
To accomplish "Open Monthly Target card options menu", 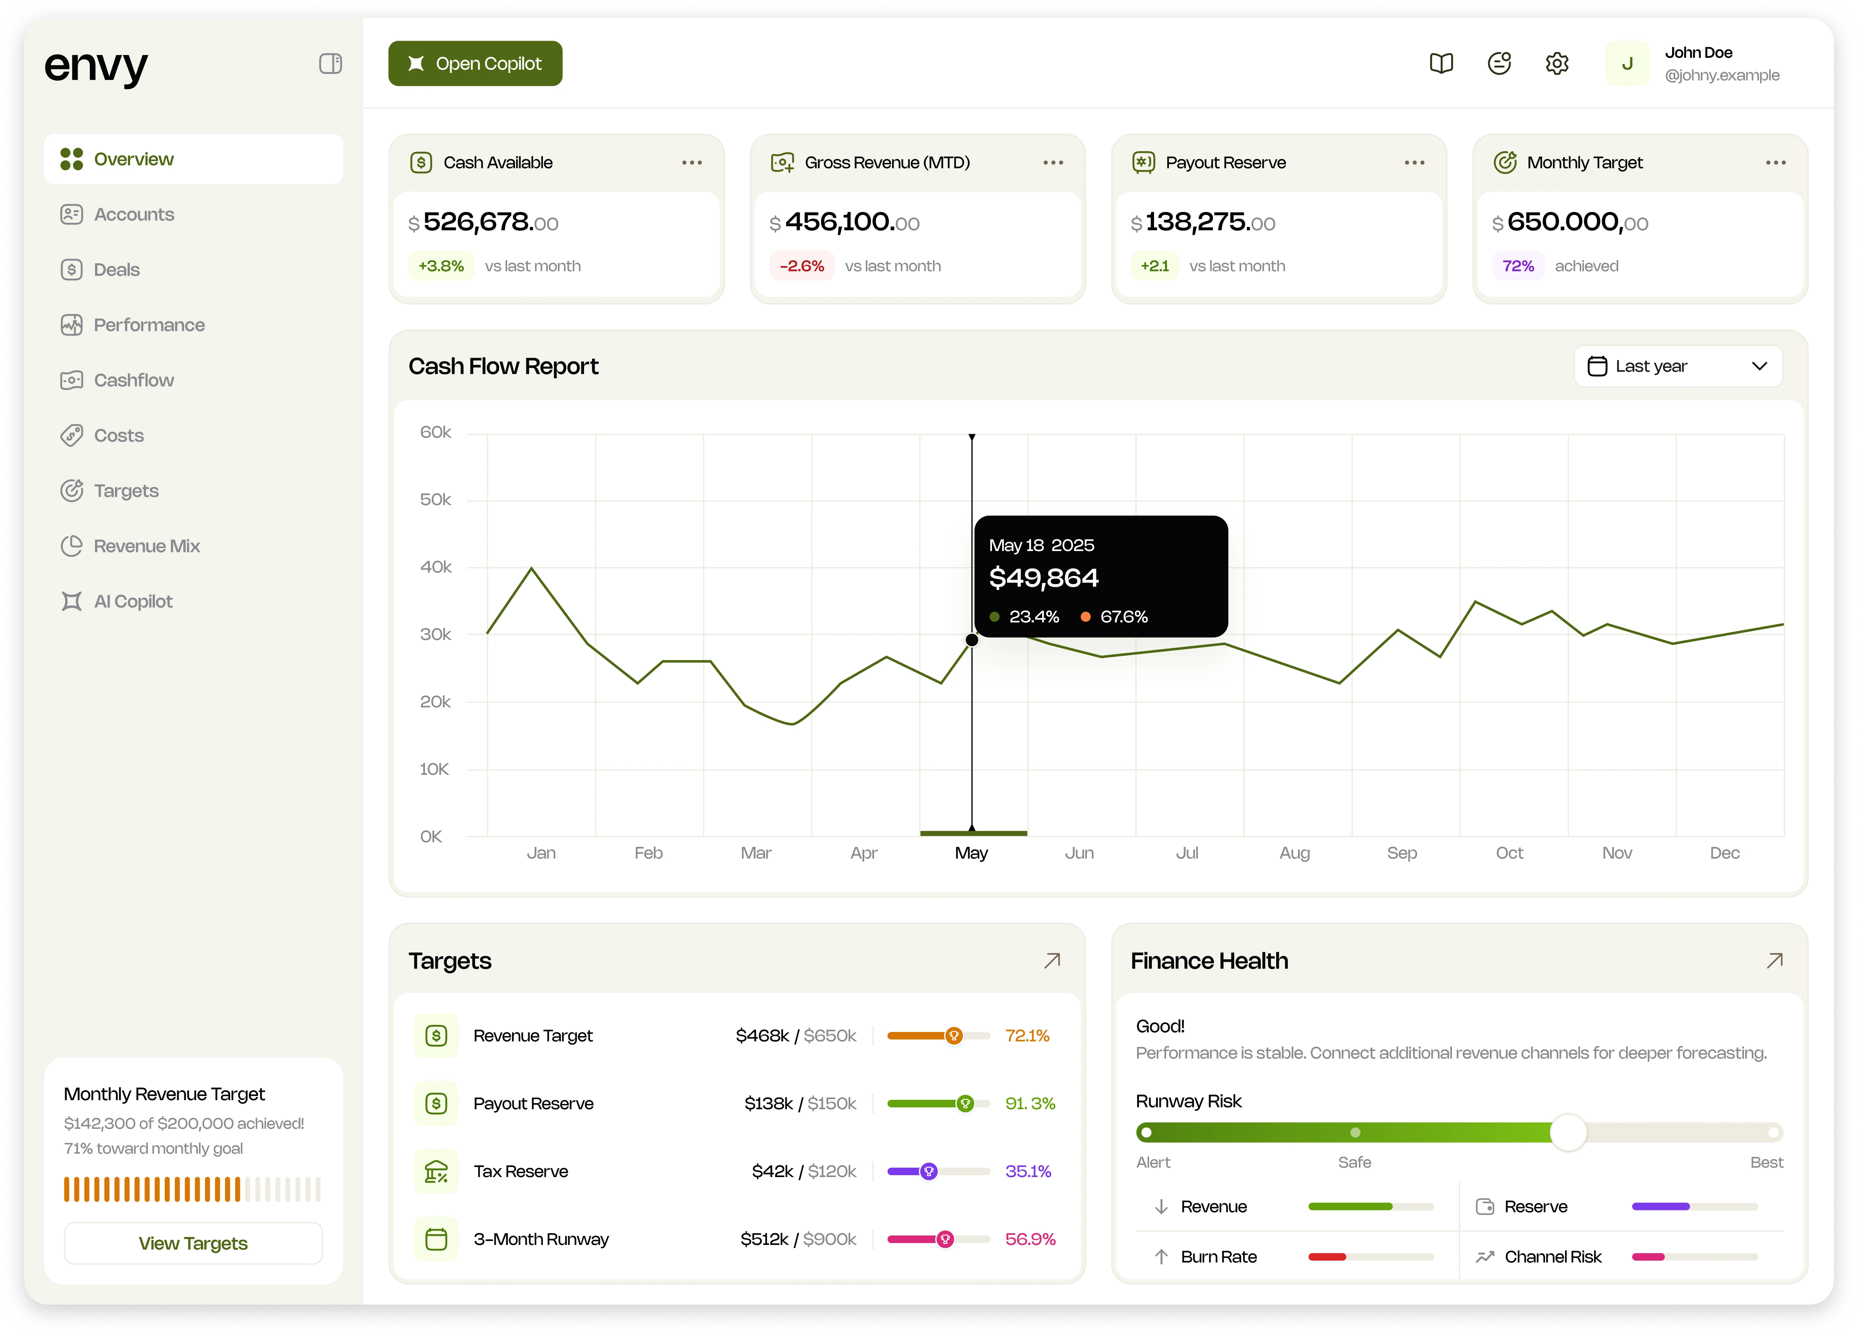I will click(x=1776, y=162).
